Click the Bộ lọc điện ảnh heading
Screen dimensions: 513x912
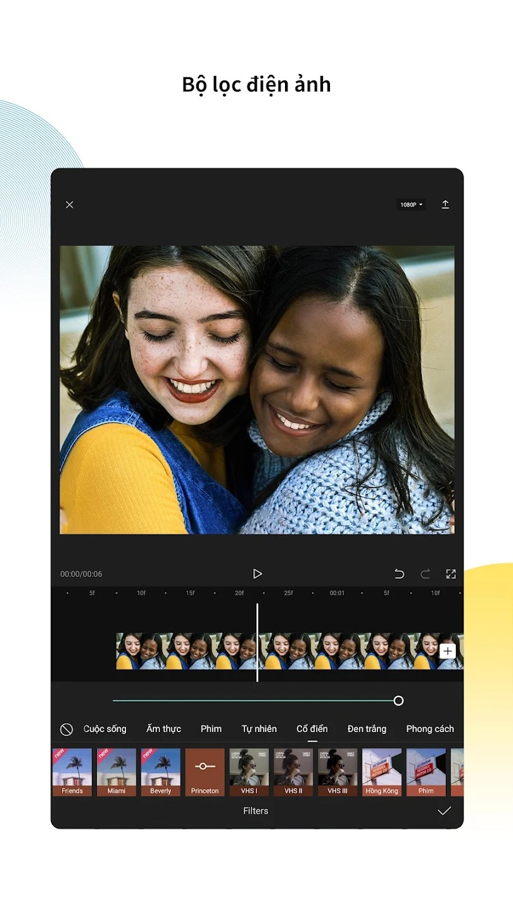coord(256,84)
